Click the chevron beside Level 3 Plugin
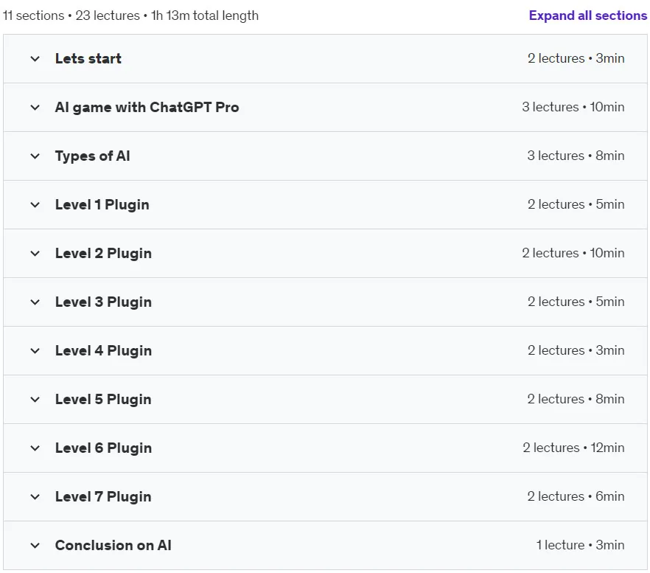Image resolution: width=650 pixels, height=573 pixels. point(35,302)
